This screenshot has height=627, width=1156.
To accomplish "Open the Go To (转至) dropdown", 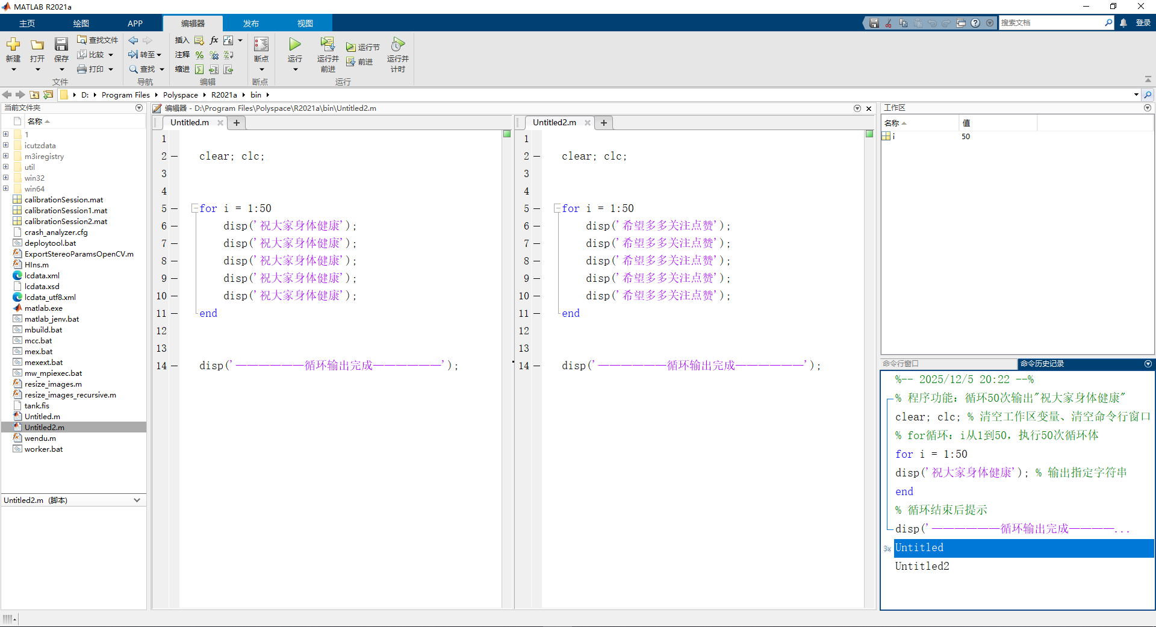I will (x=159, y=55).
